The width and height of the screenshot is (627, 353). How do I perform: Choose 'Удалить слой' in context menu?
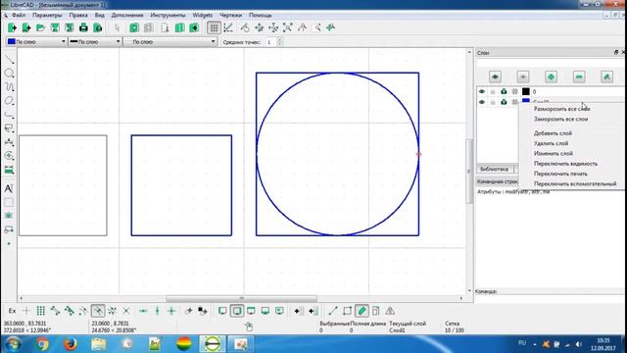coord(551,143)
